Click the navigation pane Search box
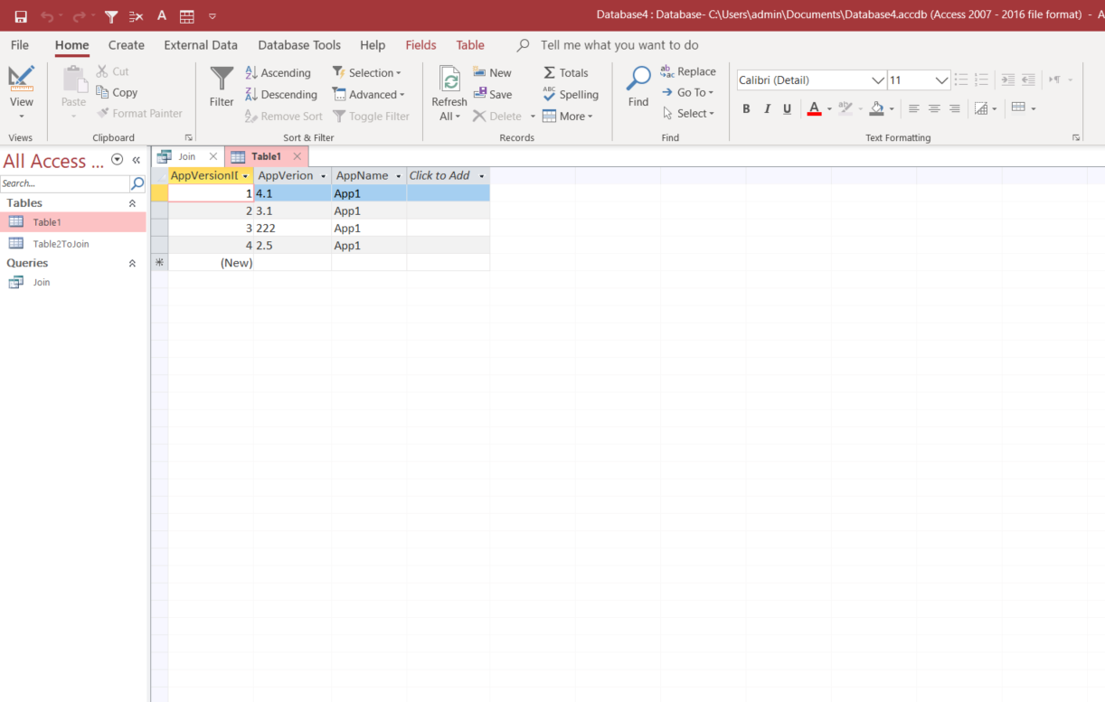1105x702 pixels. [x=65, y=183]
